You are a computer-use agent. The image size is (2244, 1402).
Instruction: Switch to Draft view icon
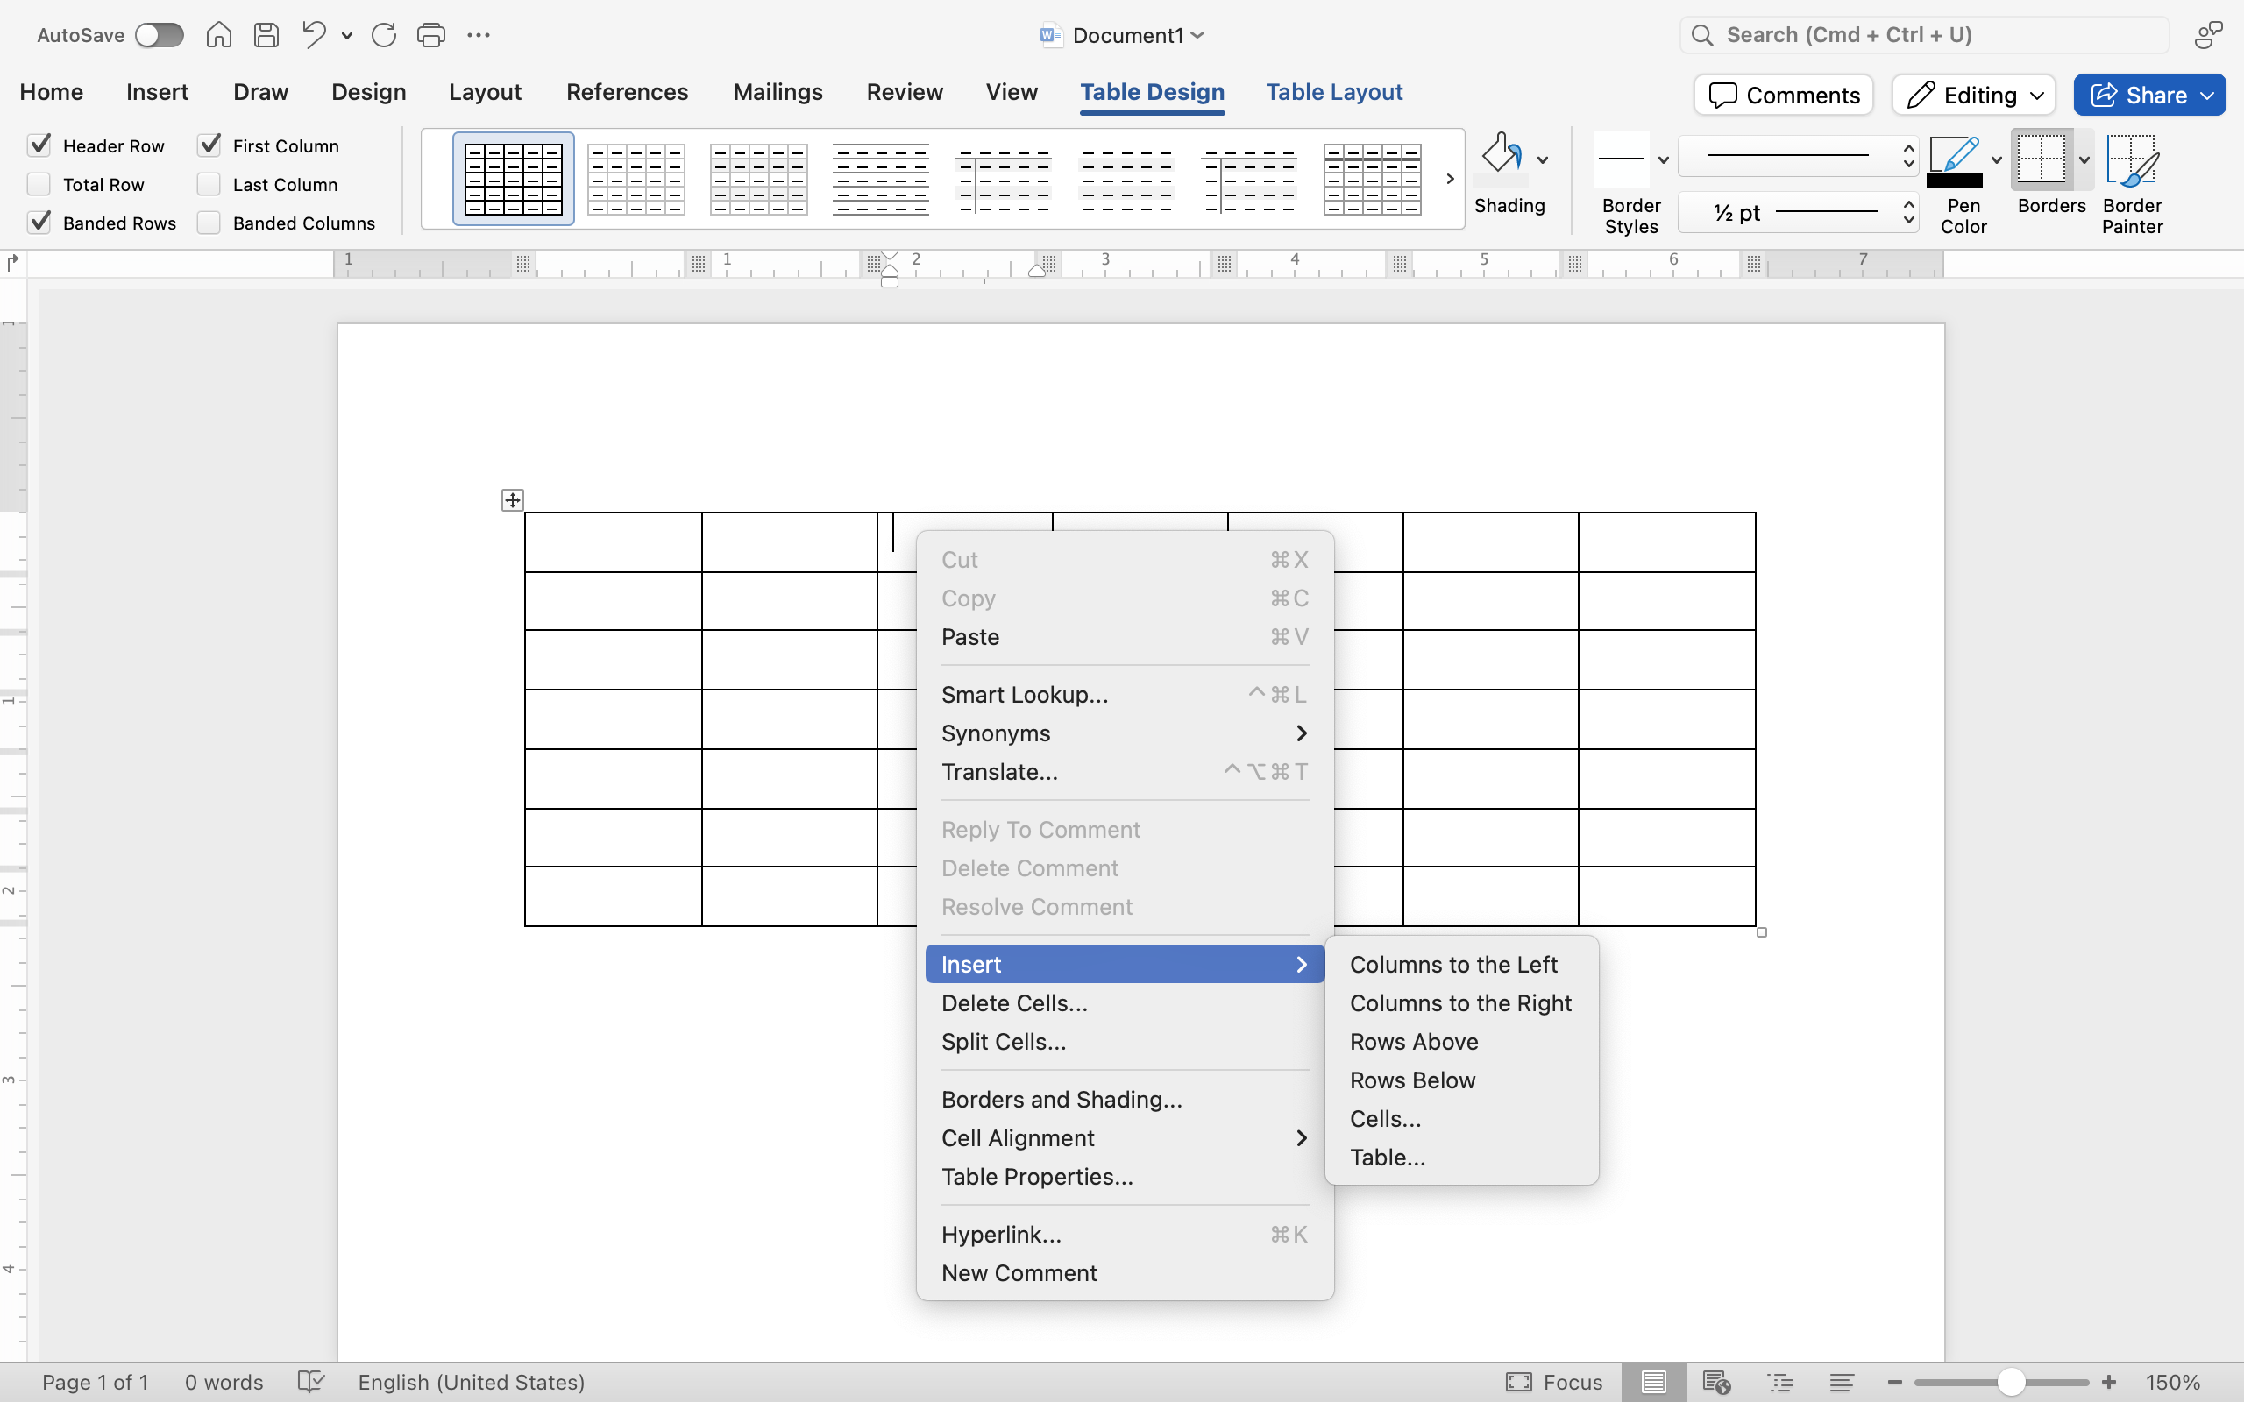[x=1842, y=1383]
